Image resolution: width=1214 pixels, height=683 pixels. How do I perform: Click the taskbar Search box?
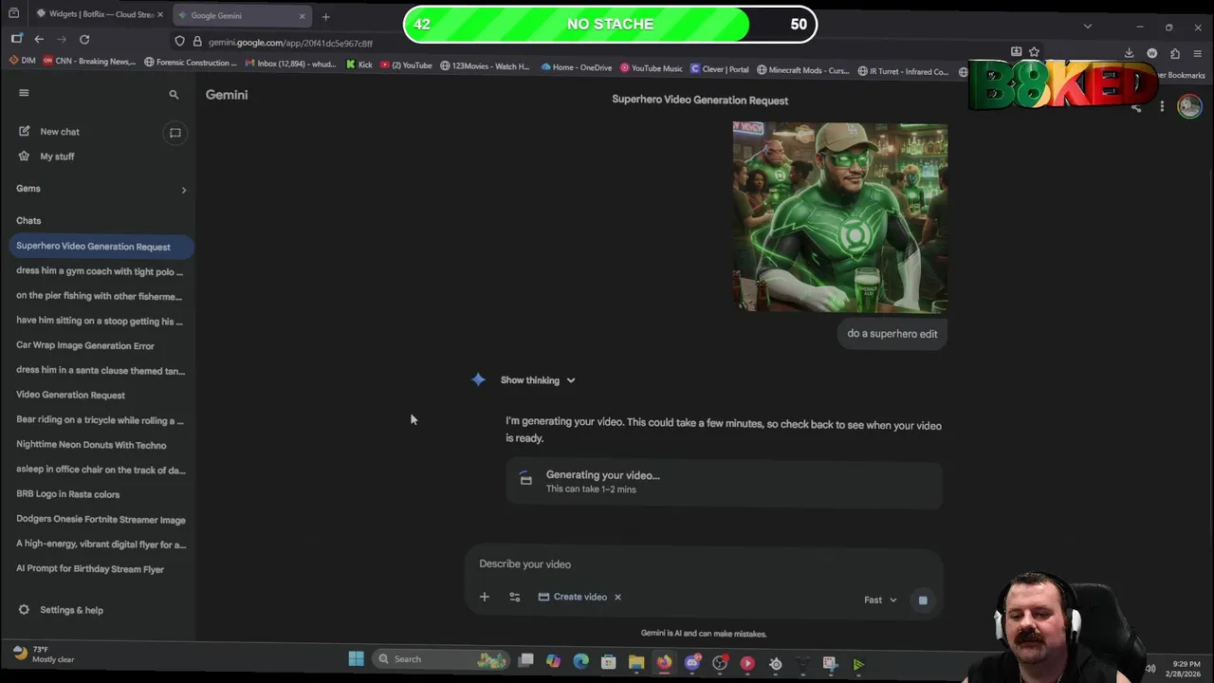point(441,659)
